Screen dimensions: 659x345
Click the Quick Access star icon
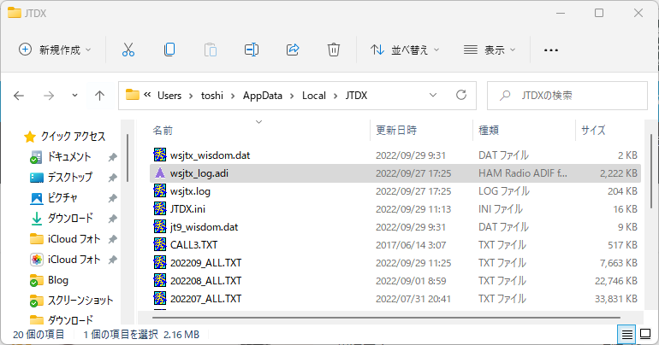click(x=30, y=137)
